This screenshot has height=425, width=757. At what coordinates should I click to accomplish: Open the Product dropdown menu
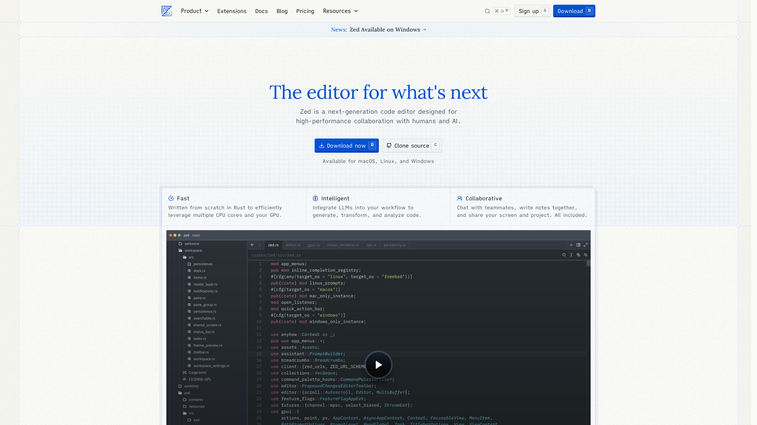194,11
